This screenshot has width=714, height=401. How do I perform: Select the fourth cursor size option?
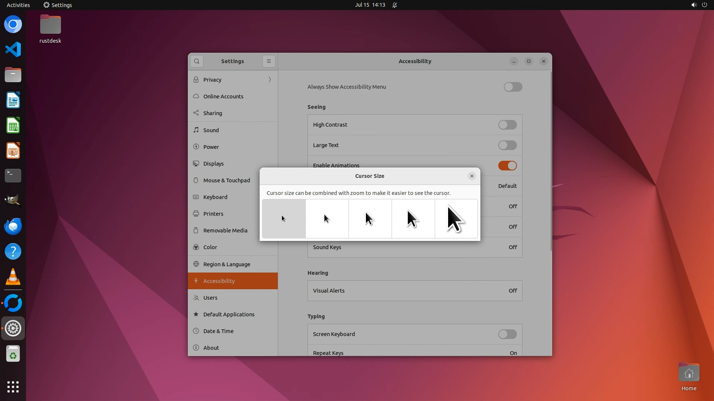point(413,219)
